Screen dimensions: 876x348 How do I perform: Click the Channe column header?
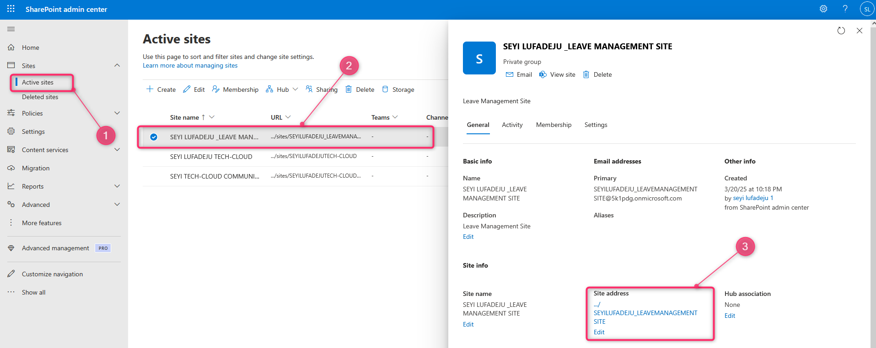coord(437,117)
